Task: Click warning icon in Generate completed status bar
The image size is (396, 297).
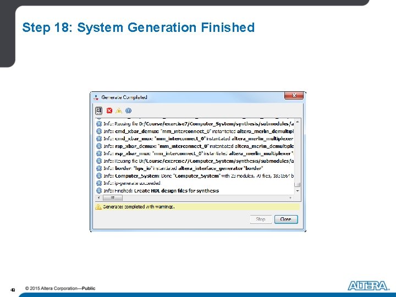Action: pos(98,207)
